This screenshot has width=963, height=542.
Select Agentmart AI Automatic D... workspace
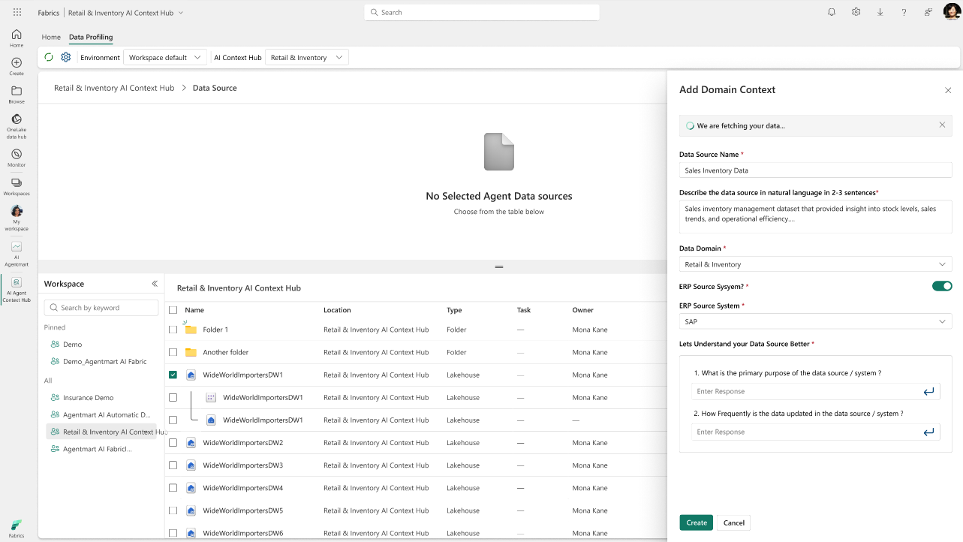coord(101,414)
